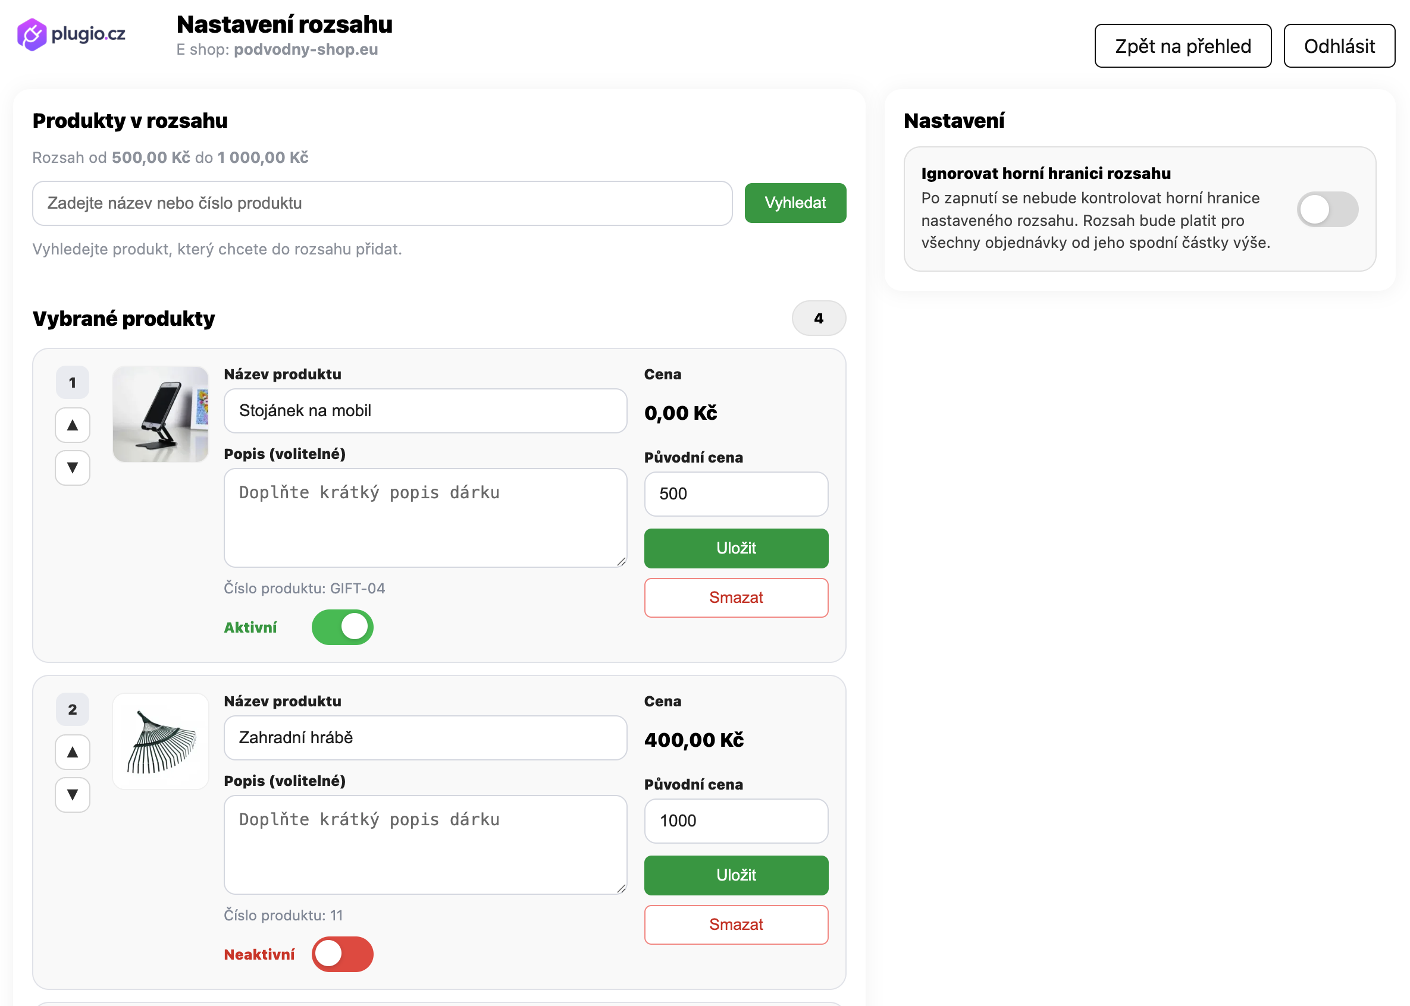Screen dimensions: 1410x1006
Task: Enable the Neaktivní switch for Zahradní hrábě
Action: 342,954
